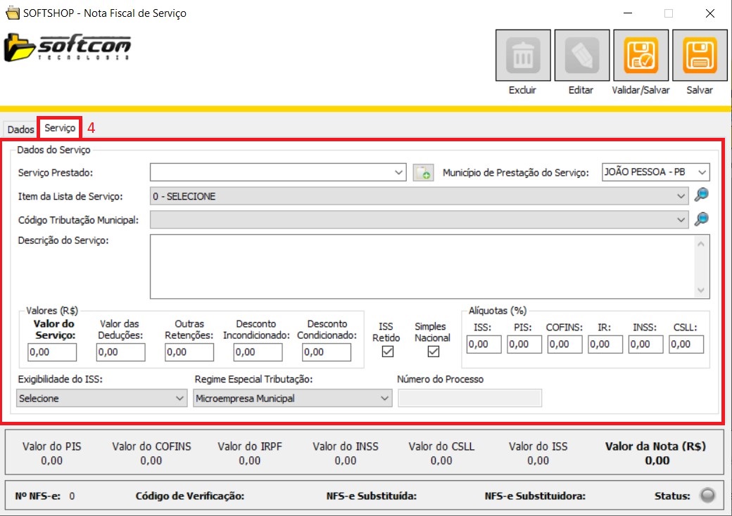Search Item da Lista de Serviço magnifier
The width and height of the screenshot is (732, 516).
pos(701,196)
